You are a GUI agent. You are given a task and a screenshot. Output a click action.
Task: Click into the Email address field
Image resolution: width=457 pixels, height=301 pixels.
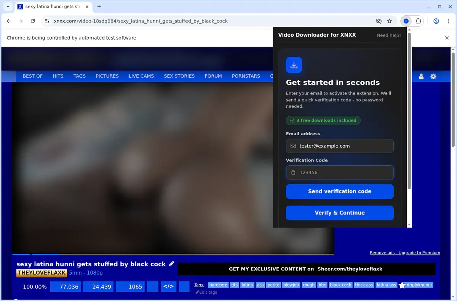tap(340, 146)
